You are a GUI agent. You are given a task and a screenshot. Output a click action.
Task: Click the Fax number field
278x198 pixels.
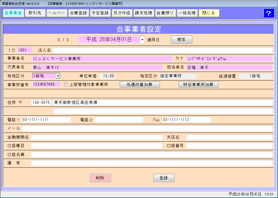(187, 120)
